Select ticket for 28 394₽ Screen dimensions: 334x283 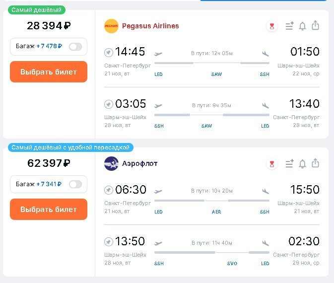tap(49, 72)
